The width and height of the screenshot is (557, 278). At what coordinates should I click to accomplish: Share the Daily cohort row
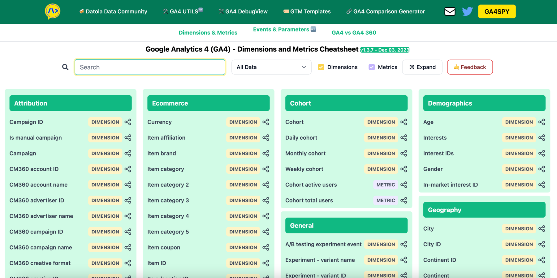pyautogui.click(x=404, y=138)
